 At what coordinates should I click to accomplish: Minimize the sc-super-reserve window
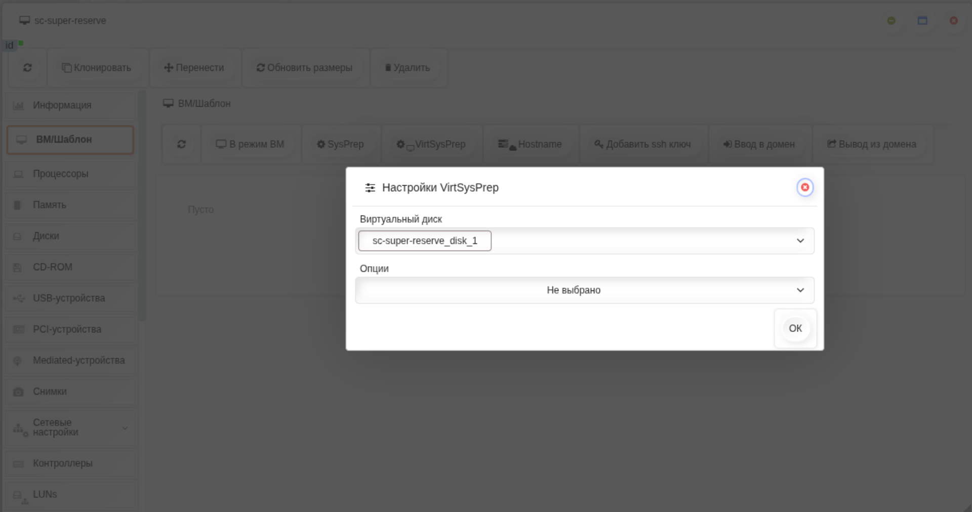click(x=892, y=21)
